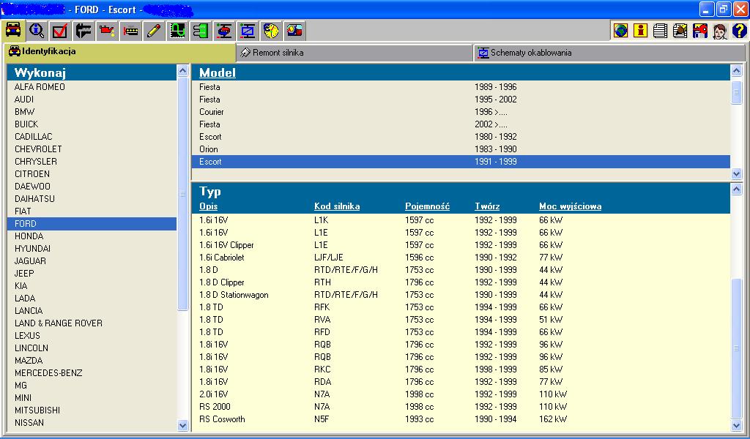Image resolution: width=750 pixels, height=439 pixels.
Task: Switch to the Identyfikacja tab
Action: (119, 52)
